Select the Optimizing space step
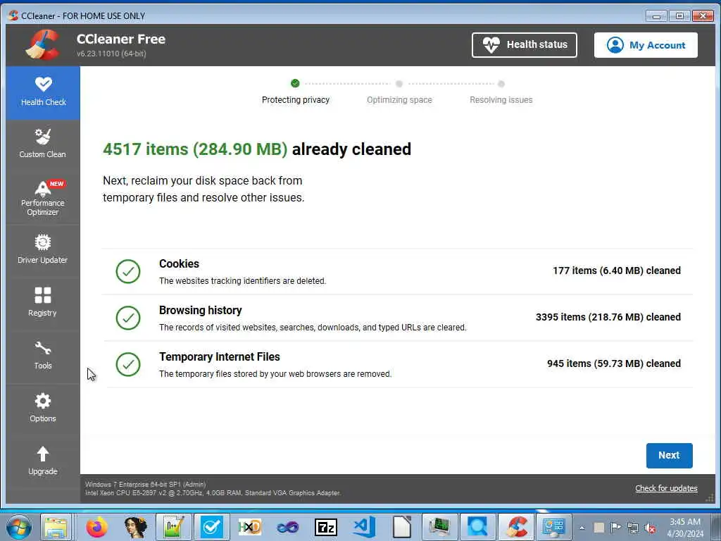721x541 pixels. tap(399, 100)
